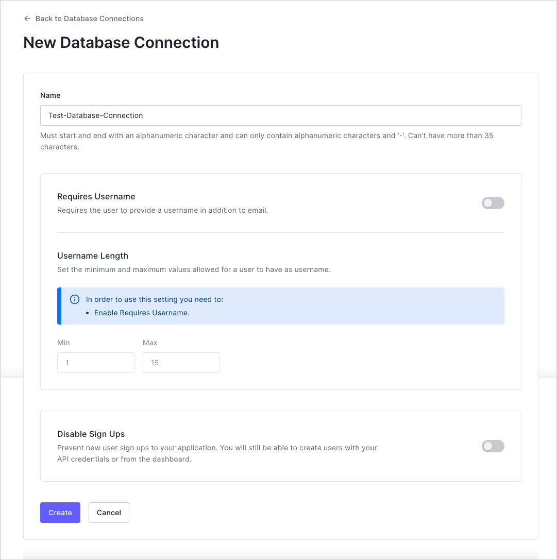
Task: Click the New Database Connection page heading
Action: [x=121, y=42]
